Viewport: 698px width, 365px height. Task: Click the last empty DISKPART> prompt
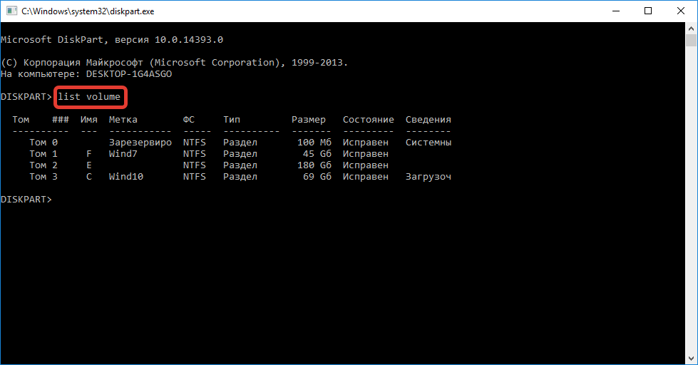coord(26,200)
